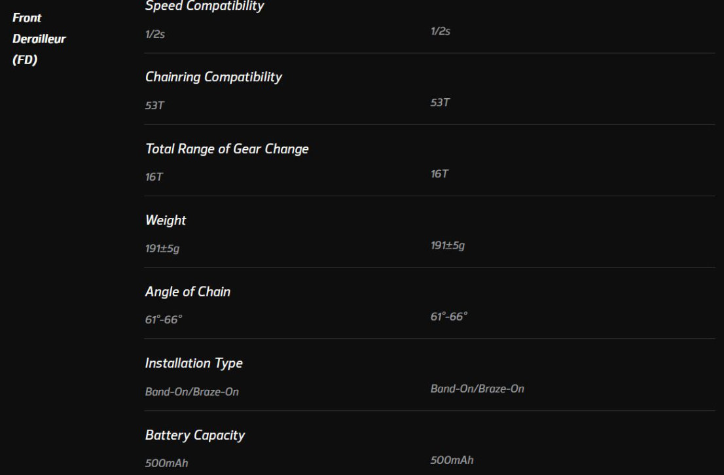Viewport: 724px width, 475px height.
Task: Select the Total Range of Gear Change heading
Action: [226, 149]
